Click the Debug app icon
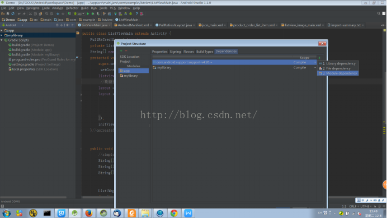This screenshot has height=218, width=387. coord(93,14)
